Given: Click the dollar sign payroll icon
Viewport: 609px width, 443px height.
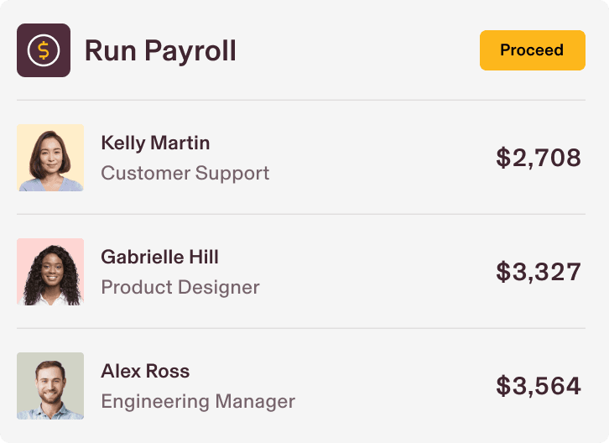Looking at the screenshot, I should tap(44, 50).
